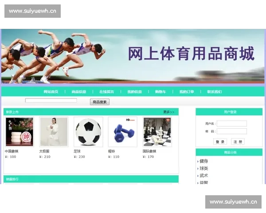
Task: Click the 商品分类 panel header
Action: pyautogui.click(x=229, y=152)
